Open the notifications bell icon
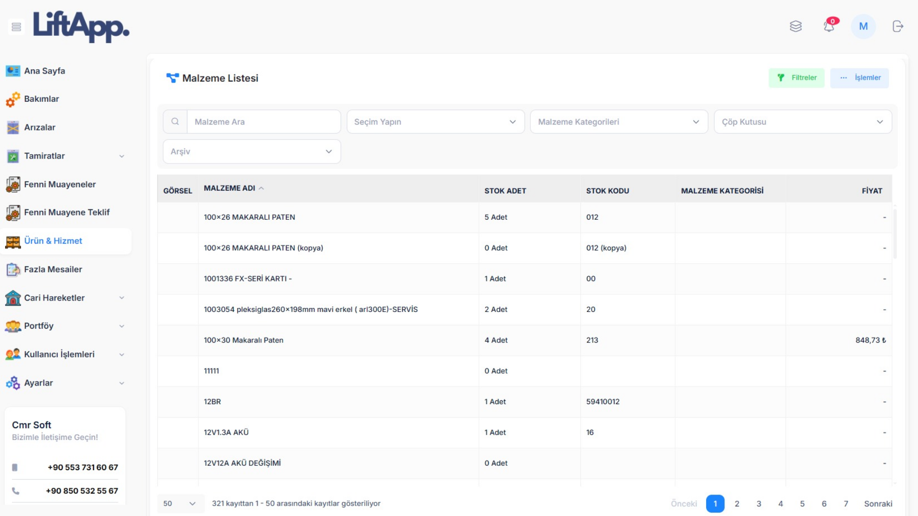Screen dimensions: 918x516 [x=829, y=26]
